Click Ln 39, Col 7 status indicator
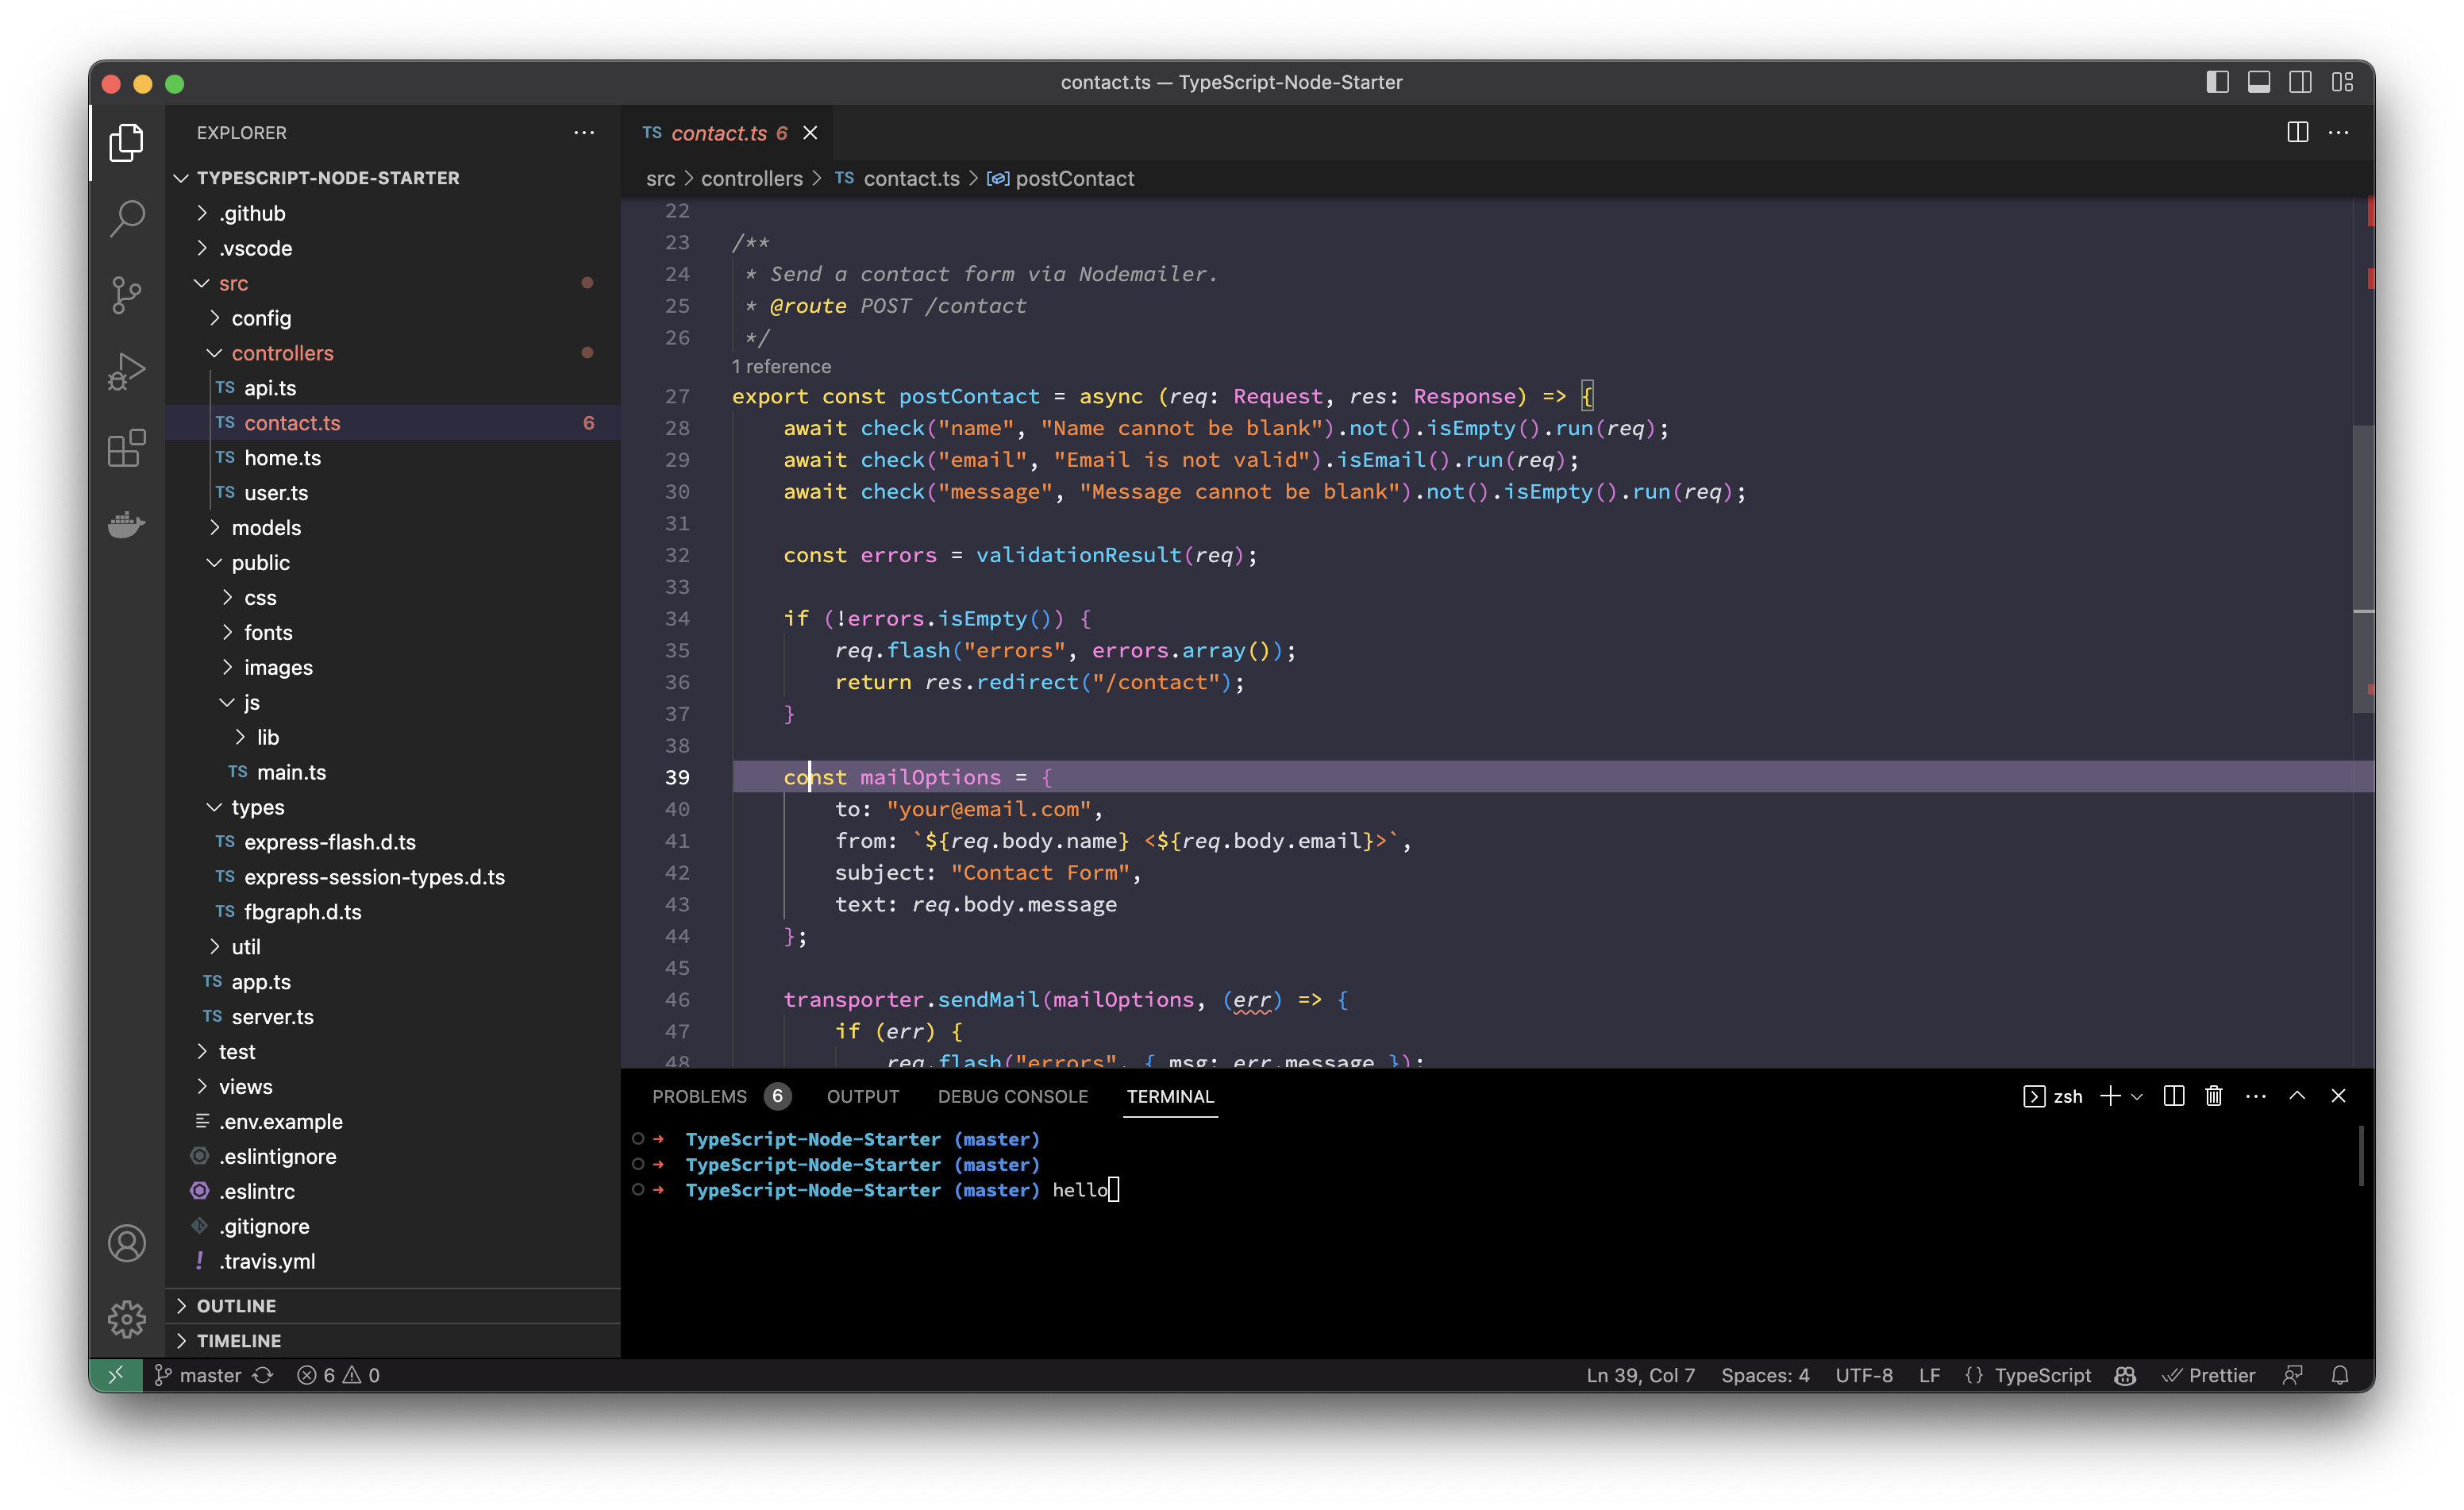This screenshot has width=2464, height=1510. click(x=1640, y=1376)
